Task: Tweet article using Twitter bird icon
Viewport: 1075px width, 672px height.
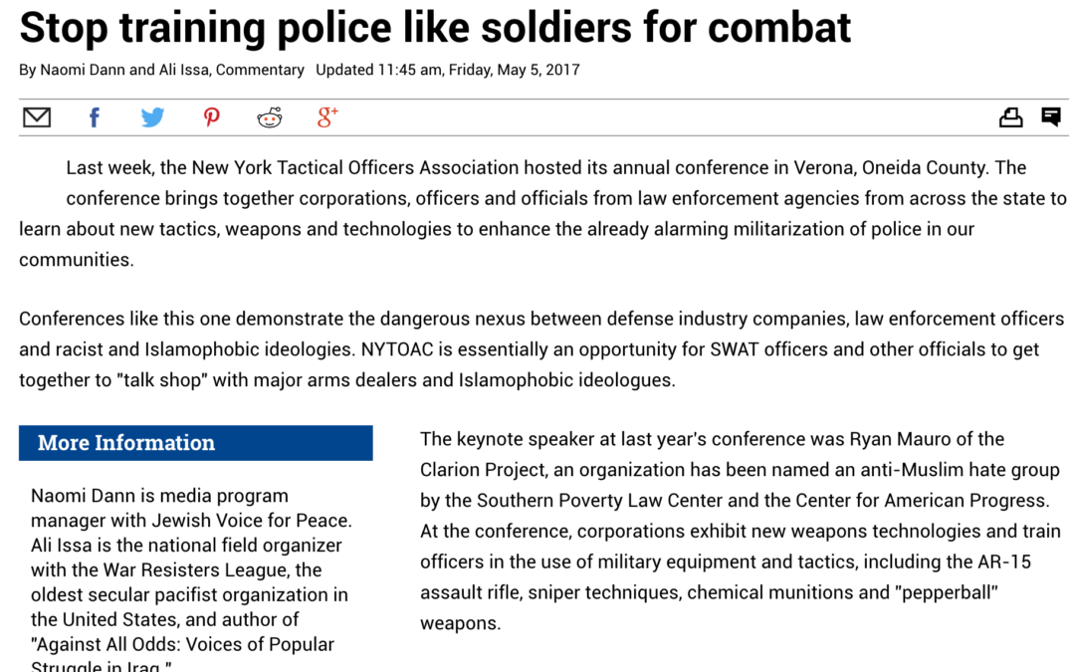Action: tap(152, 117)
